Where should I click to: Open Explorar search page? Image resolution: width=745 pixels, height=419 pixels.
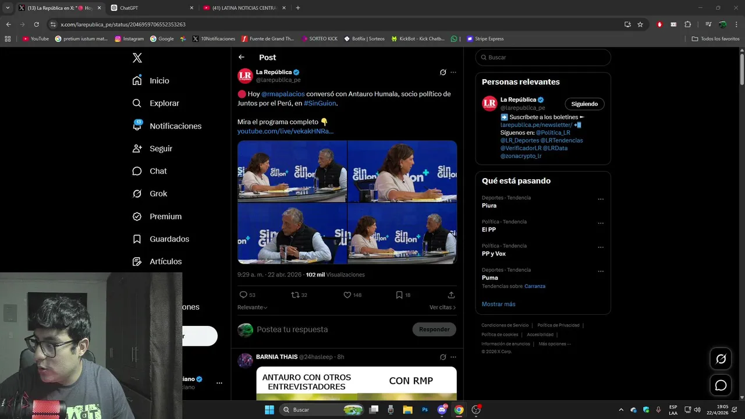click(155, 103)
